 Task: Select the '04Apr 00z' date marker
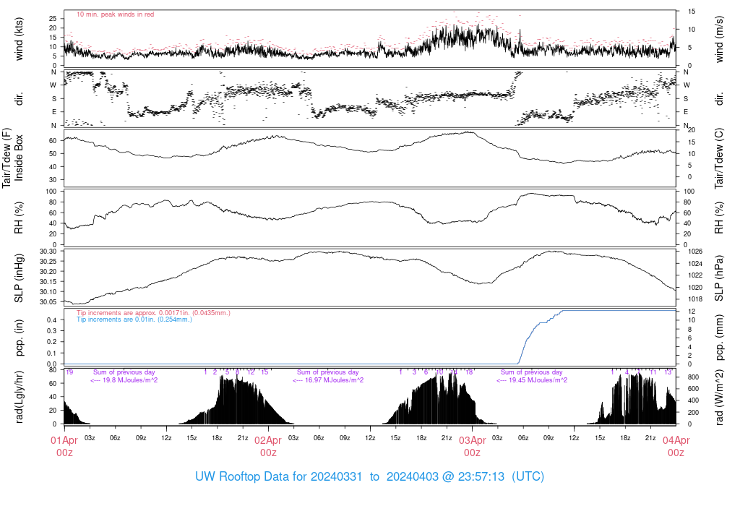676,446
